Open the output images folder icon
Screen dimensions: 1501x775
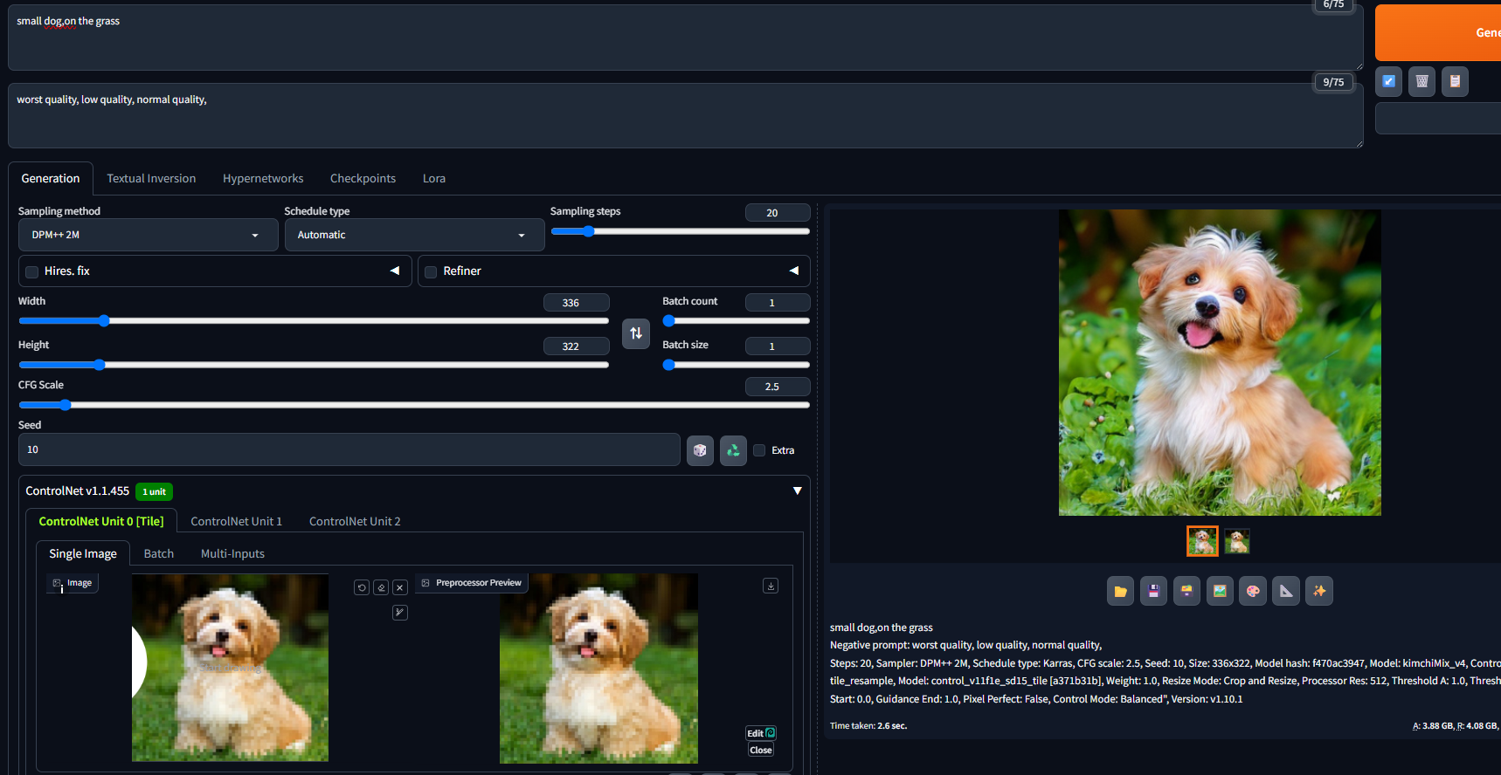tap(1120, 591)
